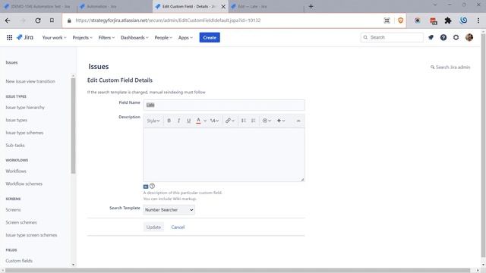Image resolution: width=486 pixels, height=273 pixels.
Task: Apply italic formatting in description editor
Action: point(179,121)
